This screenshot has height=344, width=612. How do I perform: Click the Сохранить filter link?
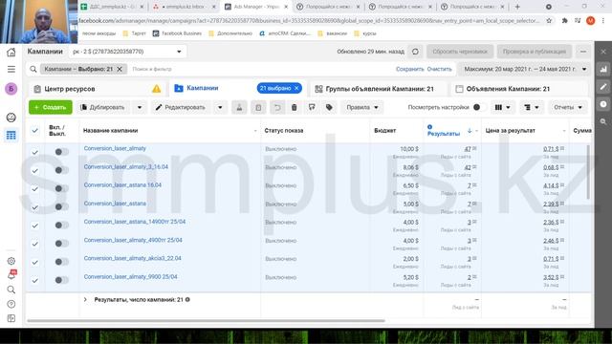(x=409, y=69)
